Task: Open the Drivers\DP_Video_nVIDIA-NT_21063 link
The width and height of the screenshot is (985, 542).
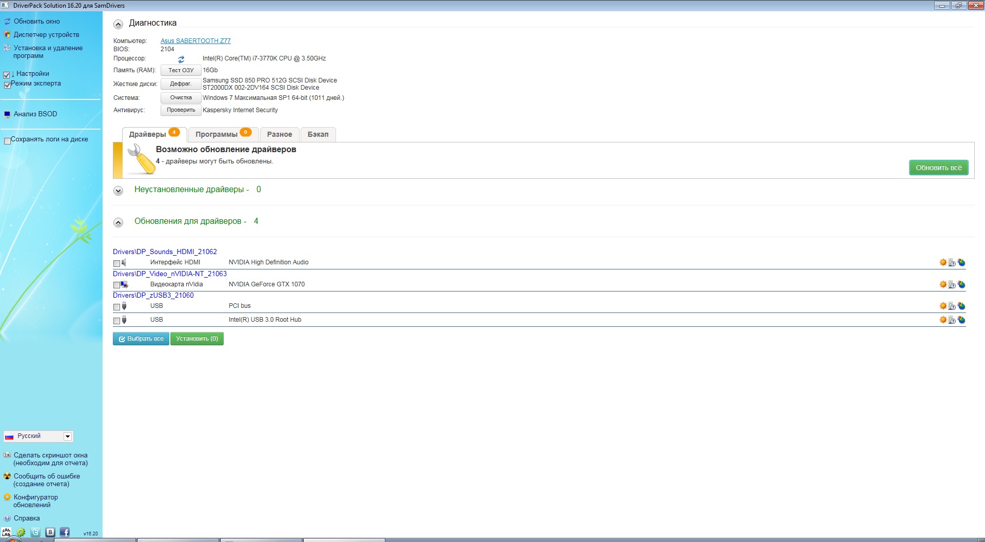Action: point(170,274)
